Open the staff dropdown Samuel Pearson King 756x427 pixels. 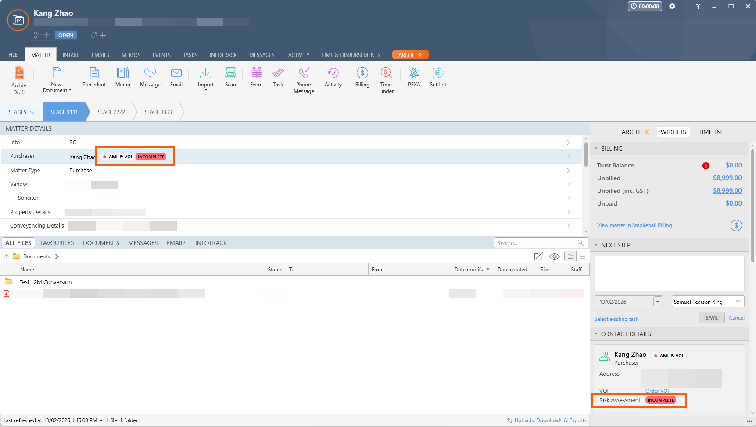[x=708, y=302]
